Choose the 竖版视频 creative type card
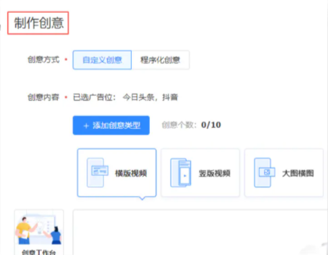Screen dimensions: 328x255 click(200, 173)
